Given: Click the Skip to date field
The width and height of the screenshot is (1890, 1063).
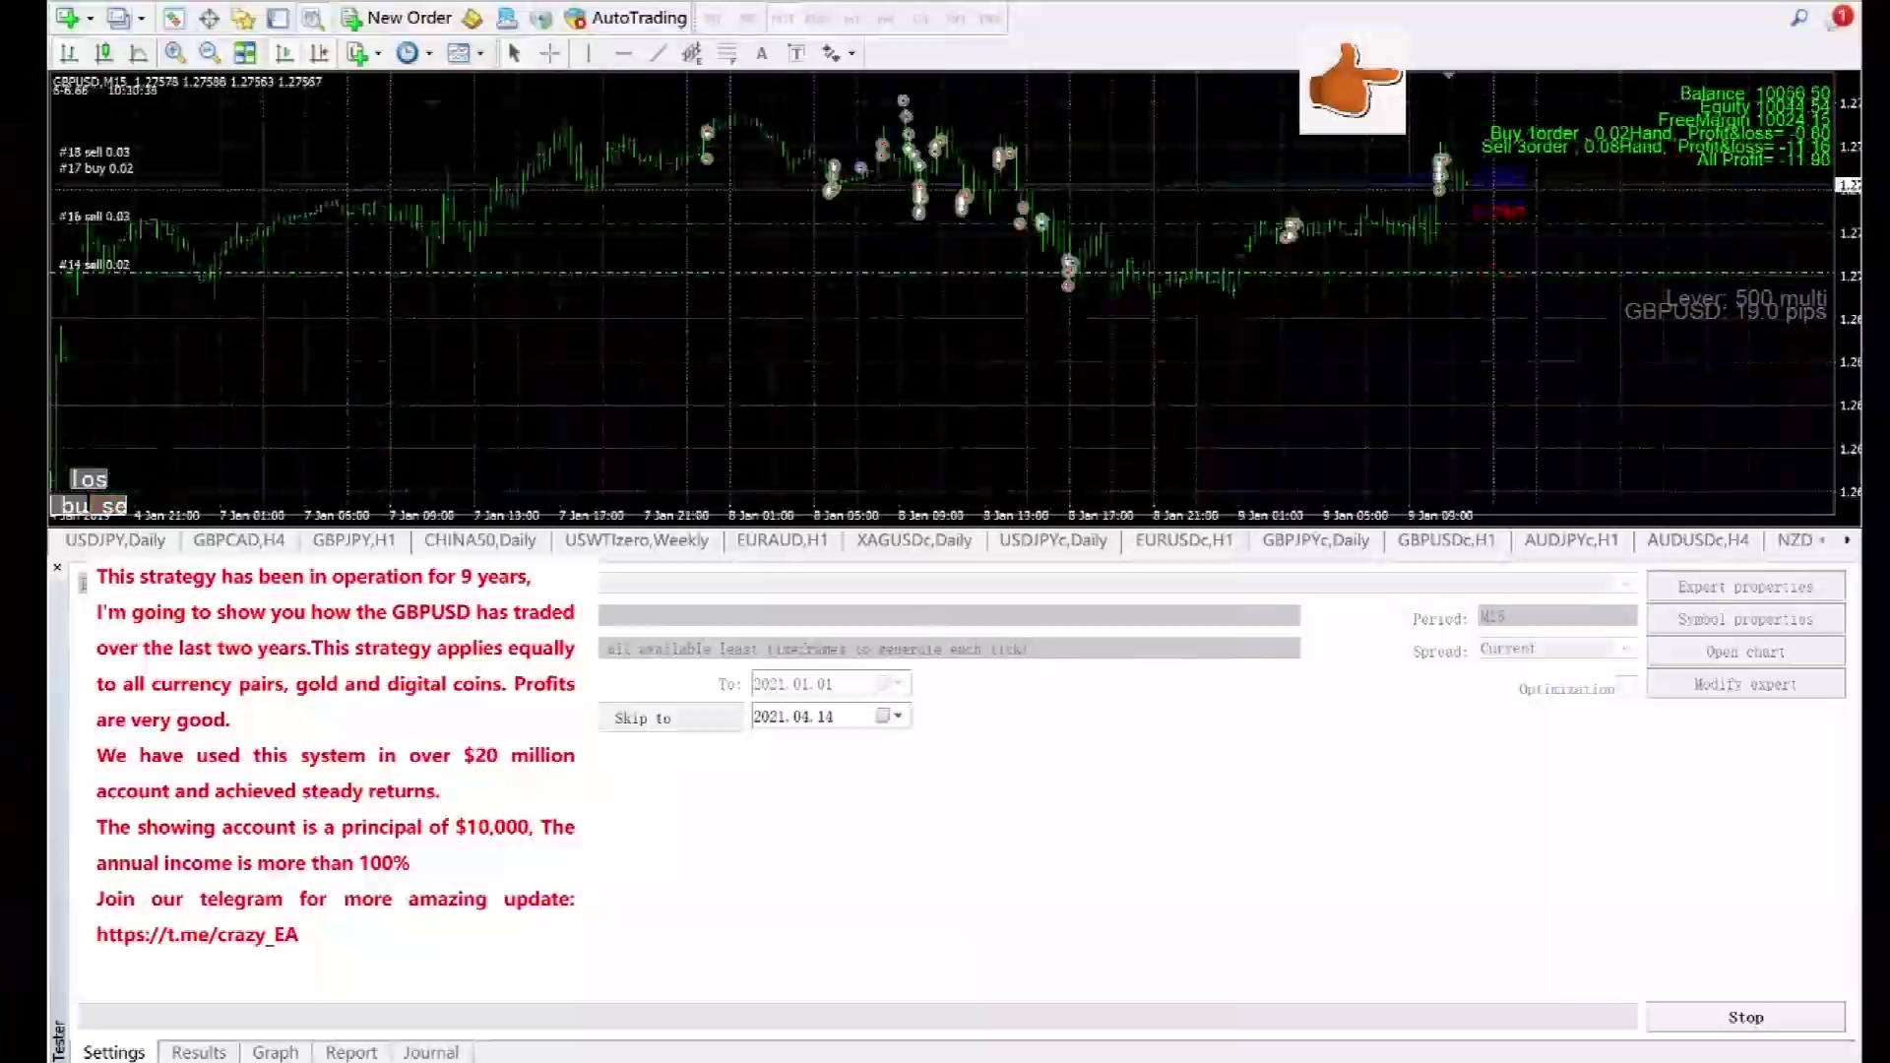Looking at the screenshot, I should tap(809, 717).
